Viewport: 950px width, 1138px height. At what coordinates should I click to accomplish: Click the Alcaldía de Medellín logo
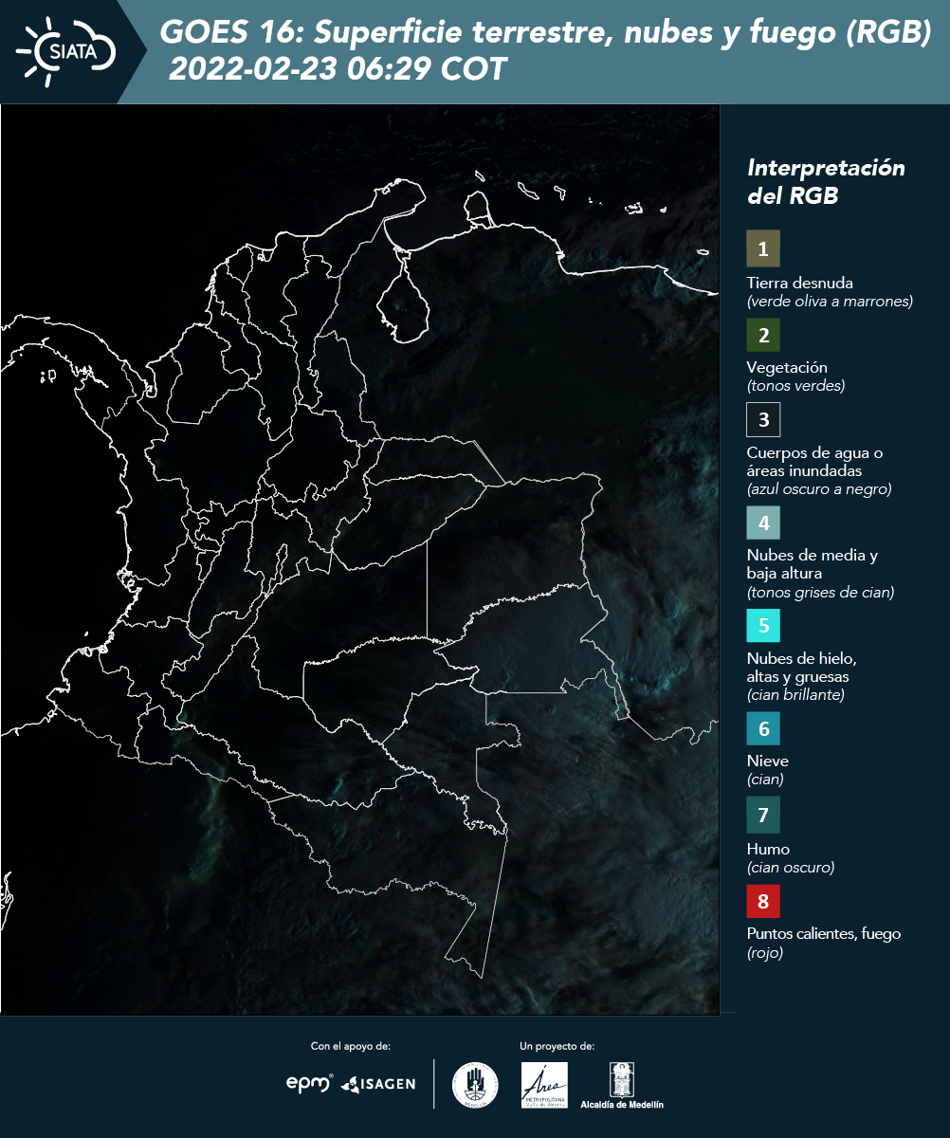pos(622,1085)
